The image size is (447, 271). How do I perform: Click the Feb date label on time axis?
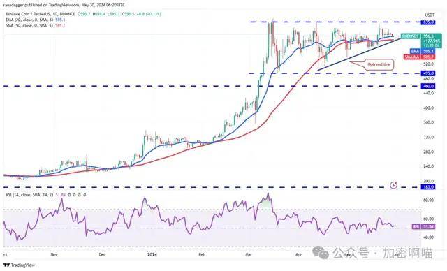point(202,254)
